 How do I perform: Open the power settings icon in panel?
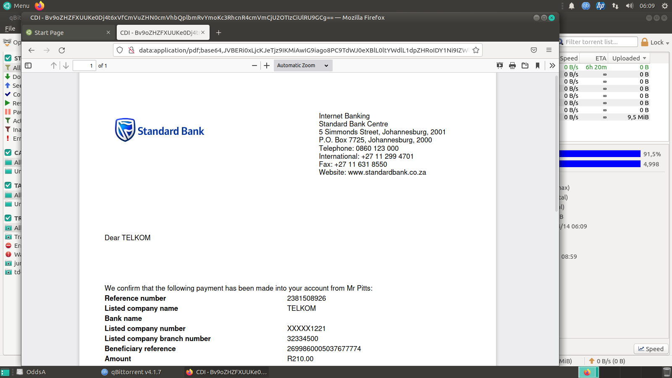pos(665,6)
